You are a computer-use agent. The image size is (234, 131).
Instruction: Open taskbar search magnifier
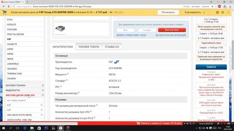11,128
